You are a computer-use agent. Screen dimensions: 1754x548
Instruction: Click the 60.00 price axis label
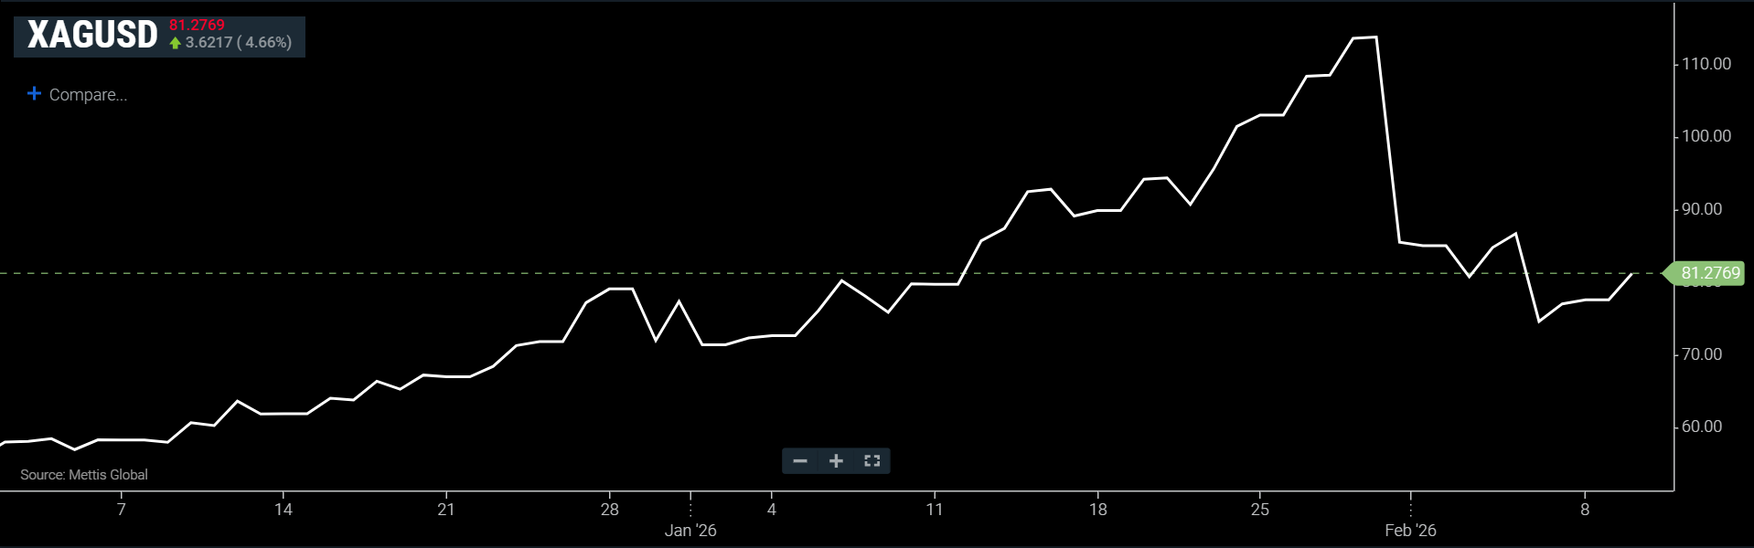[1702, 427]
